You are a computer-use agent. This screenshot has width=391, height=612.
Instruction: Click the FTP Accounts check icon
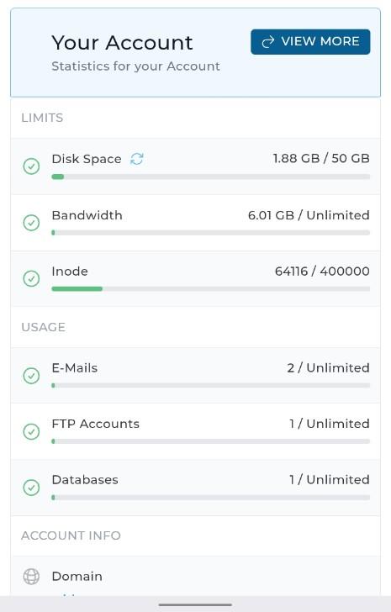[31, 432]
